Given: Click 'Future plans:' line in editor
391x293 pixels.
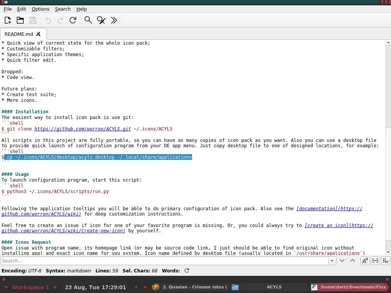Looking at the screenshot, I should click(19, 89).
